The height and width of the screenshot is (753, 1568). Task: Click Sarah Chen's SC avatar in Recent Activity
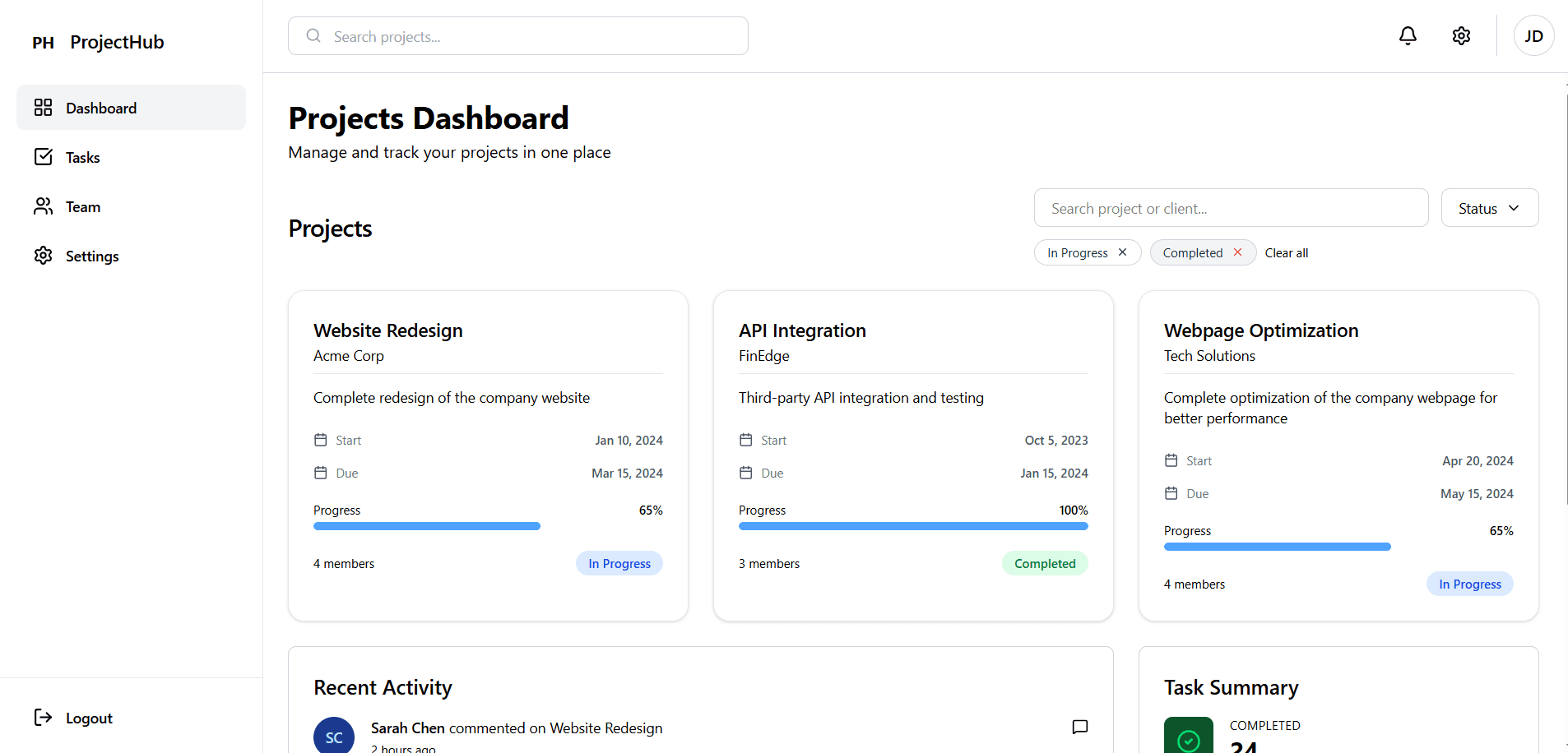334,735
